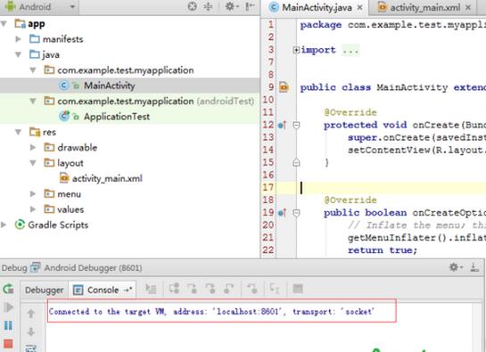
Task: Click the resume program icon
Action: pos(9,307)
